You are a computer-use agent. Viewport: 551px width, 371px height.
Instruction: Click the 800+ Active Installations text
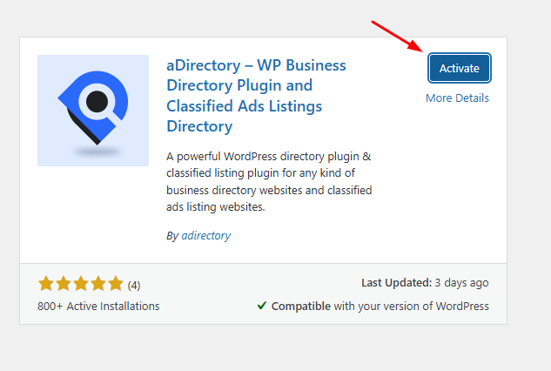[98, 306]
